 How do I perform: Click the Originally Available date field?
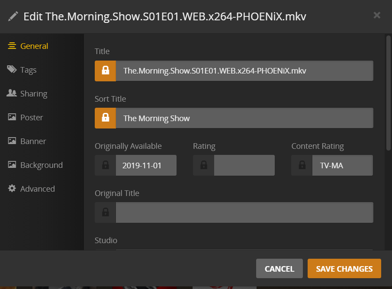[x=146, y=165]
